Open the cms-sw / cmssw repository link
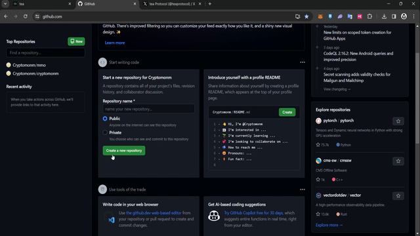The image size is (420, 236). [x=337, y=161]
